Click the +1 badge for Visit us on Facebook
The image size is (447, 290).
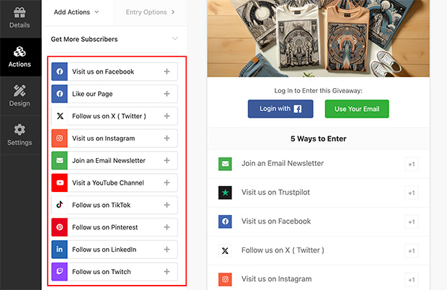[412, 222]
